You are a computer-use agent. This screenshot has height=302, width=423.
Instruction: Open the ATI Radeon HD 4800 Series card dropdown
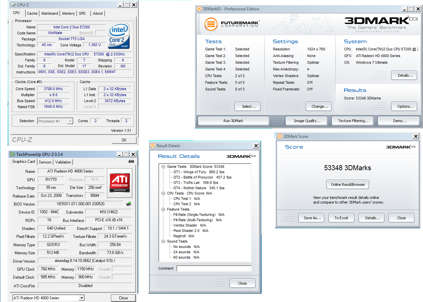click(x=82, y=298)
